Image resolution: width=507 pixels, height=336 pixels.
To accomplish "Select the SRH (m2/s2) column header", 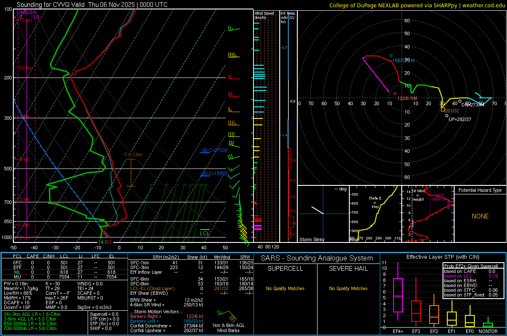I will [x=165, y=257].
